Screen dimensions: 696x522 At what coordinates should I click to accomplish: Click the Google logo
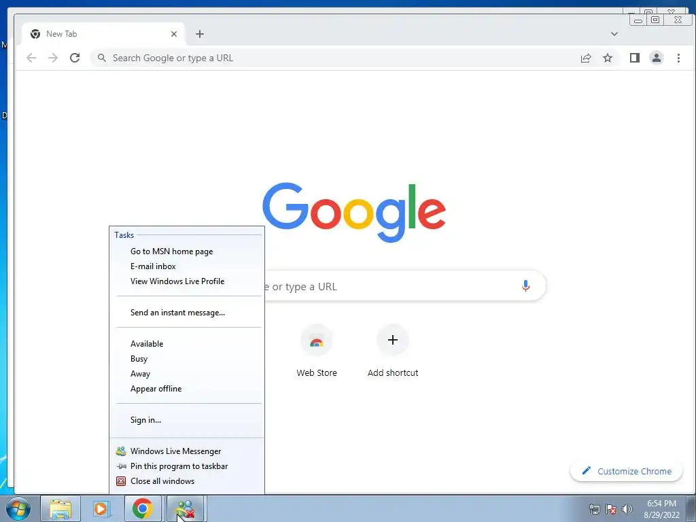[x=354, y=212]
